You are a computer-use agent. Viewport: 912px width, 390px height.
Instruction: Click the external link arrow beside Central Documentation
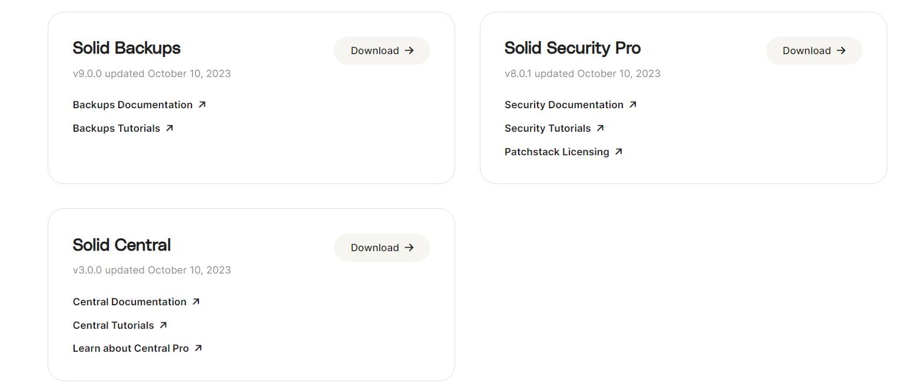(197, 301)
